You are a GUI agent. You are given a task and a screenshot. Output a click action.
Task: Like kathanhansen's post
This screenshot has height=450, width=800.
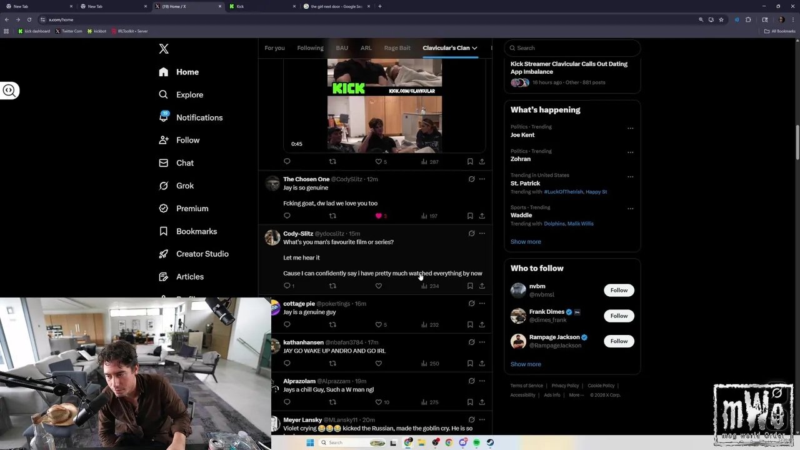point(378,363)
